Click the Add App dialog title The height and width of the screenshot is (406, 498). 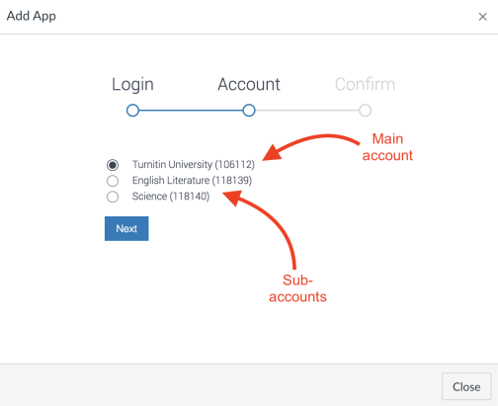coord(32,16)
